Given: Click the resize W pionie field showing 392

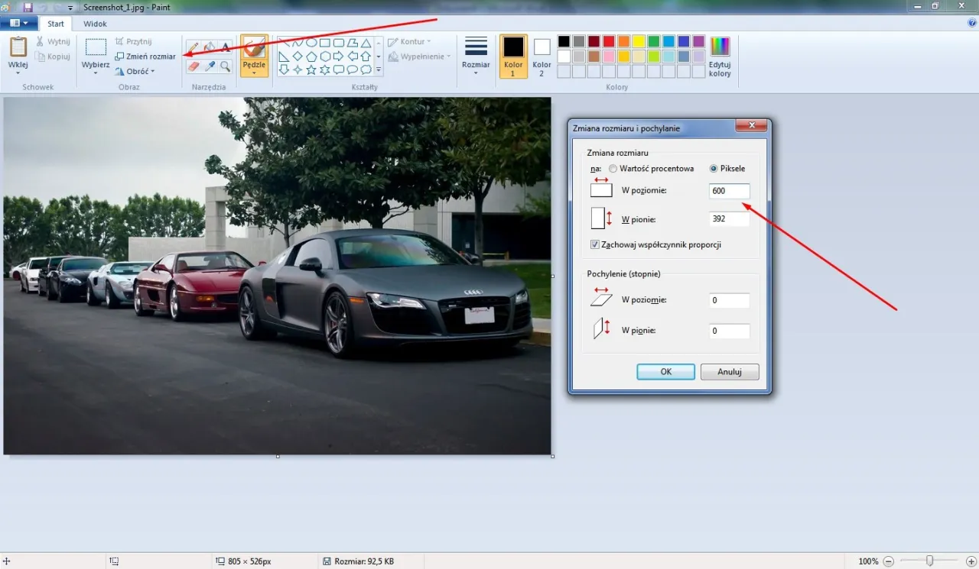Looking at the screenshot, I should [x=729, y=219].
